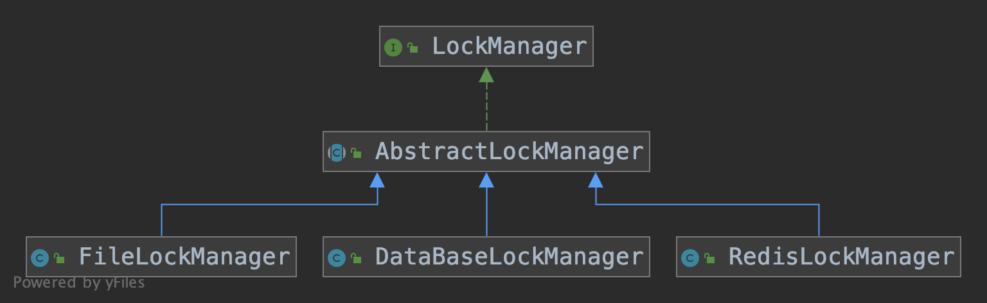Click the interface icon on LockManager node
This screenshot has height=303, width=987.
393,47
